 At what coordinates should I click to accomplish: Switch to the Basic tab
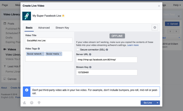coord(29,28)
